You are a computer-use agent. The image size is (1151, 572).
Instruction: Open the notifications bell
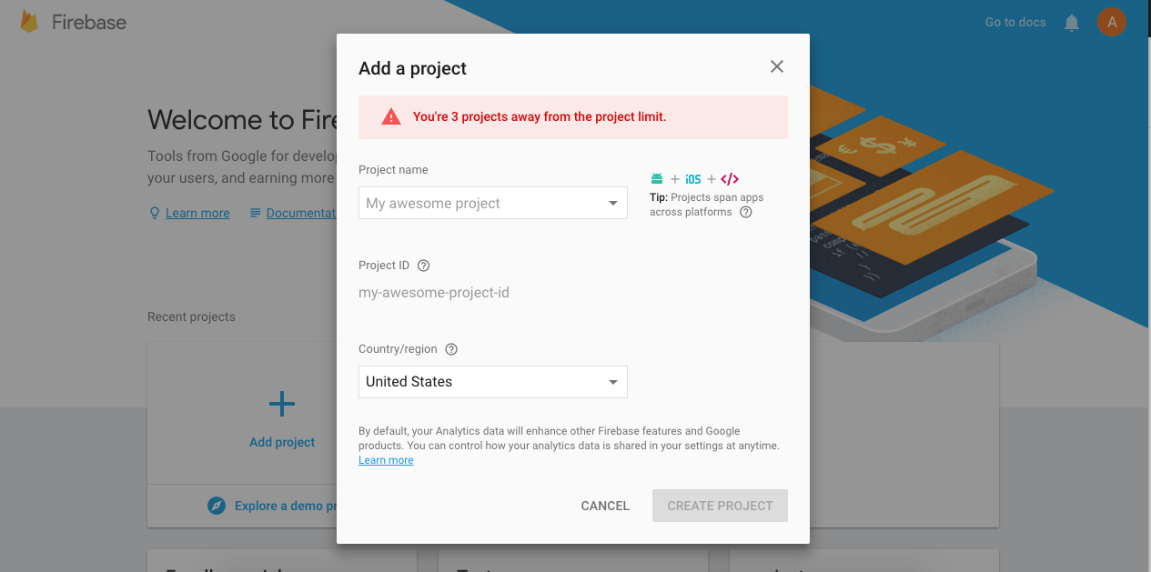coord(1072,23)
